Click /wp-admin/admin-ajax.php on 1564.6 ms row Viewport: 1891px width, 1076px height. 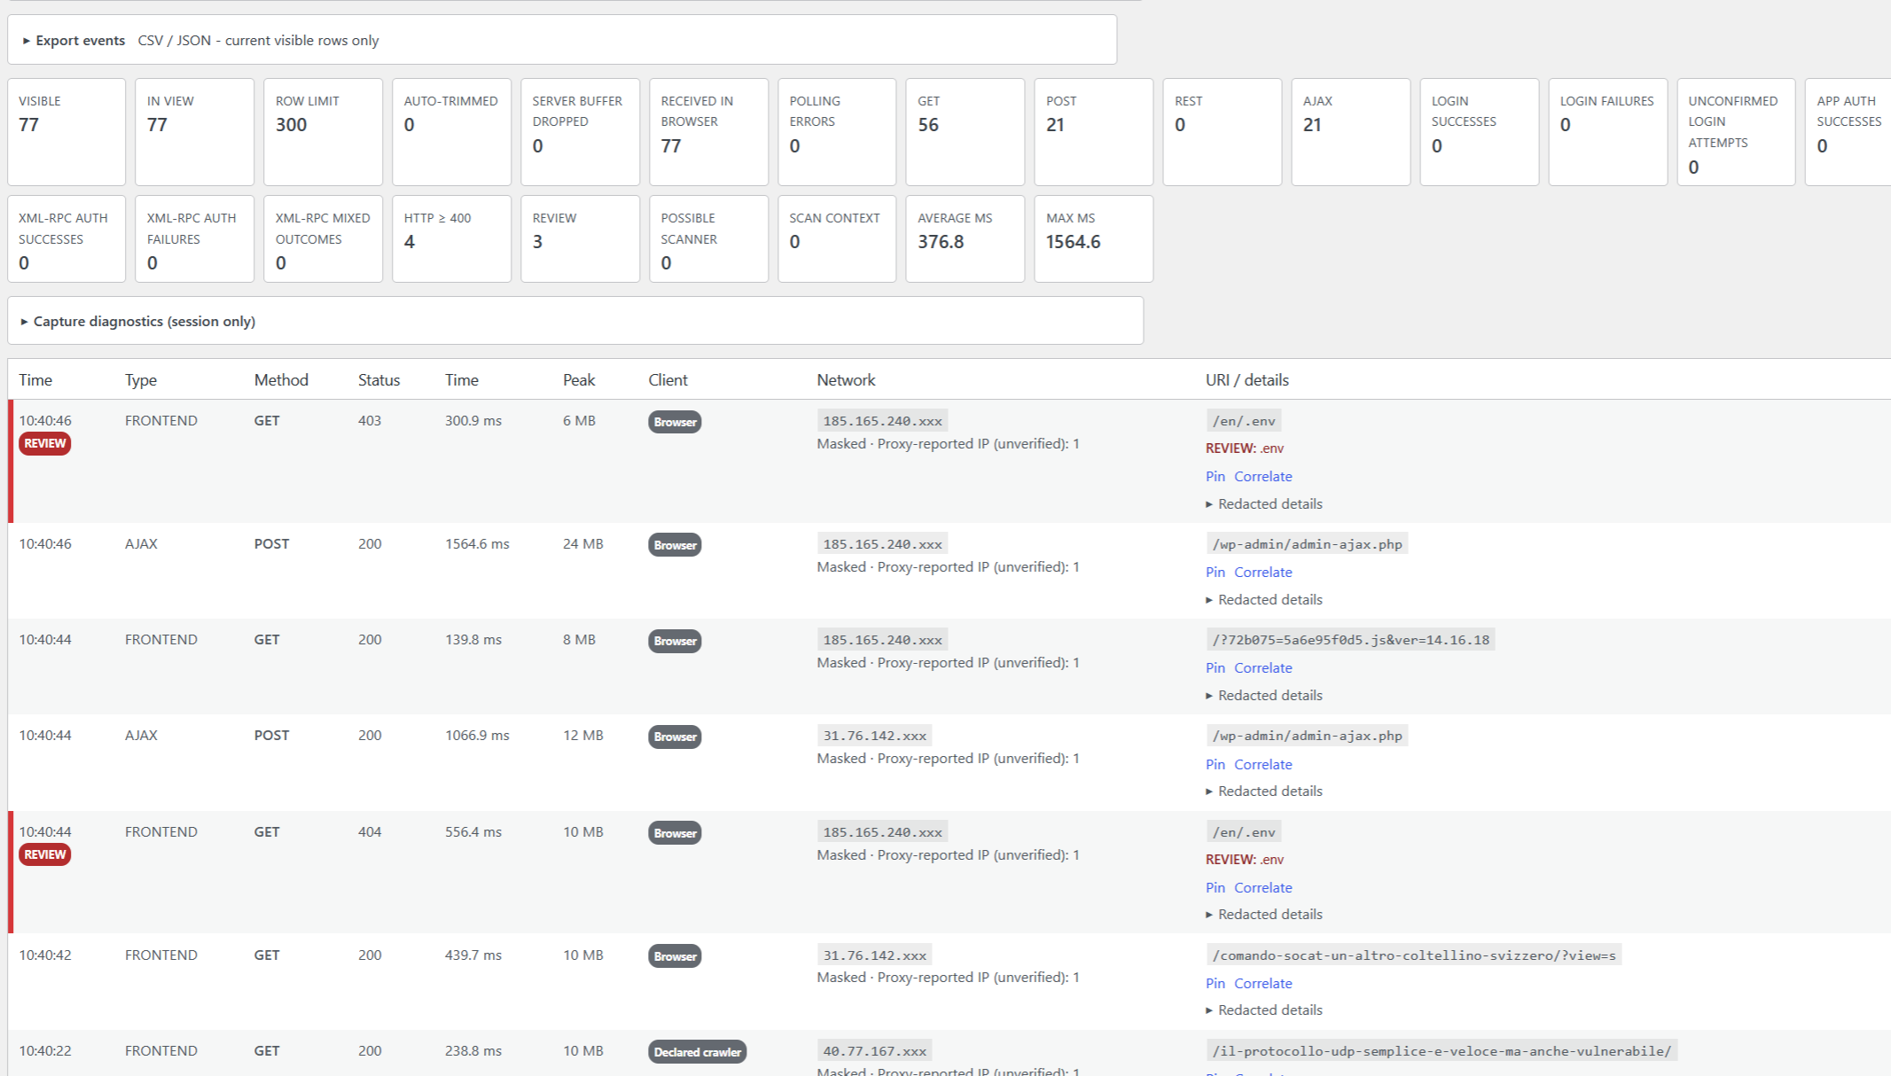(1307, 544)
